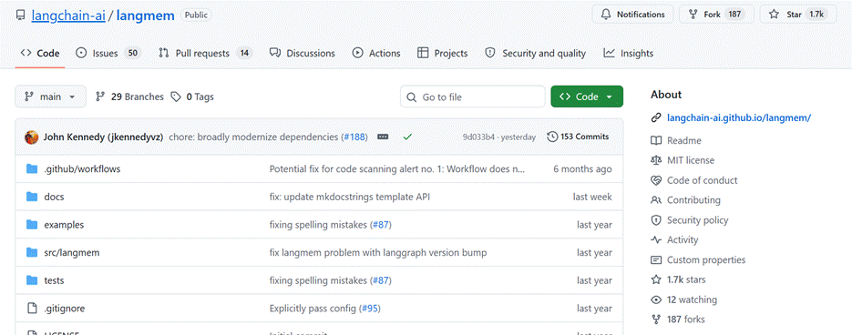This screenshot has width=852, height=335.
Task: Expand the main branch selector dropdown
Action: point(50,96)
